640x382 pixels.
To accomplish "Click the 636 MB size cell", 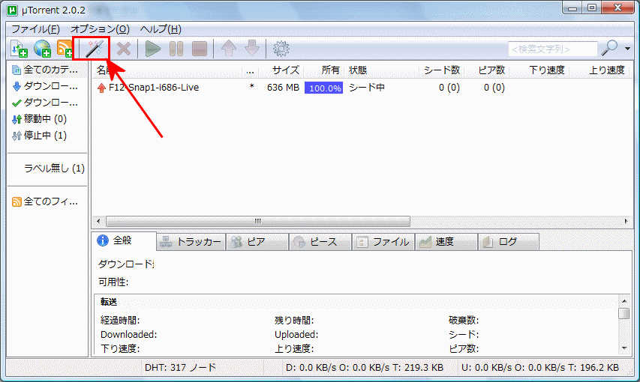I will pyautogui.click(x=283, y=88).
